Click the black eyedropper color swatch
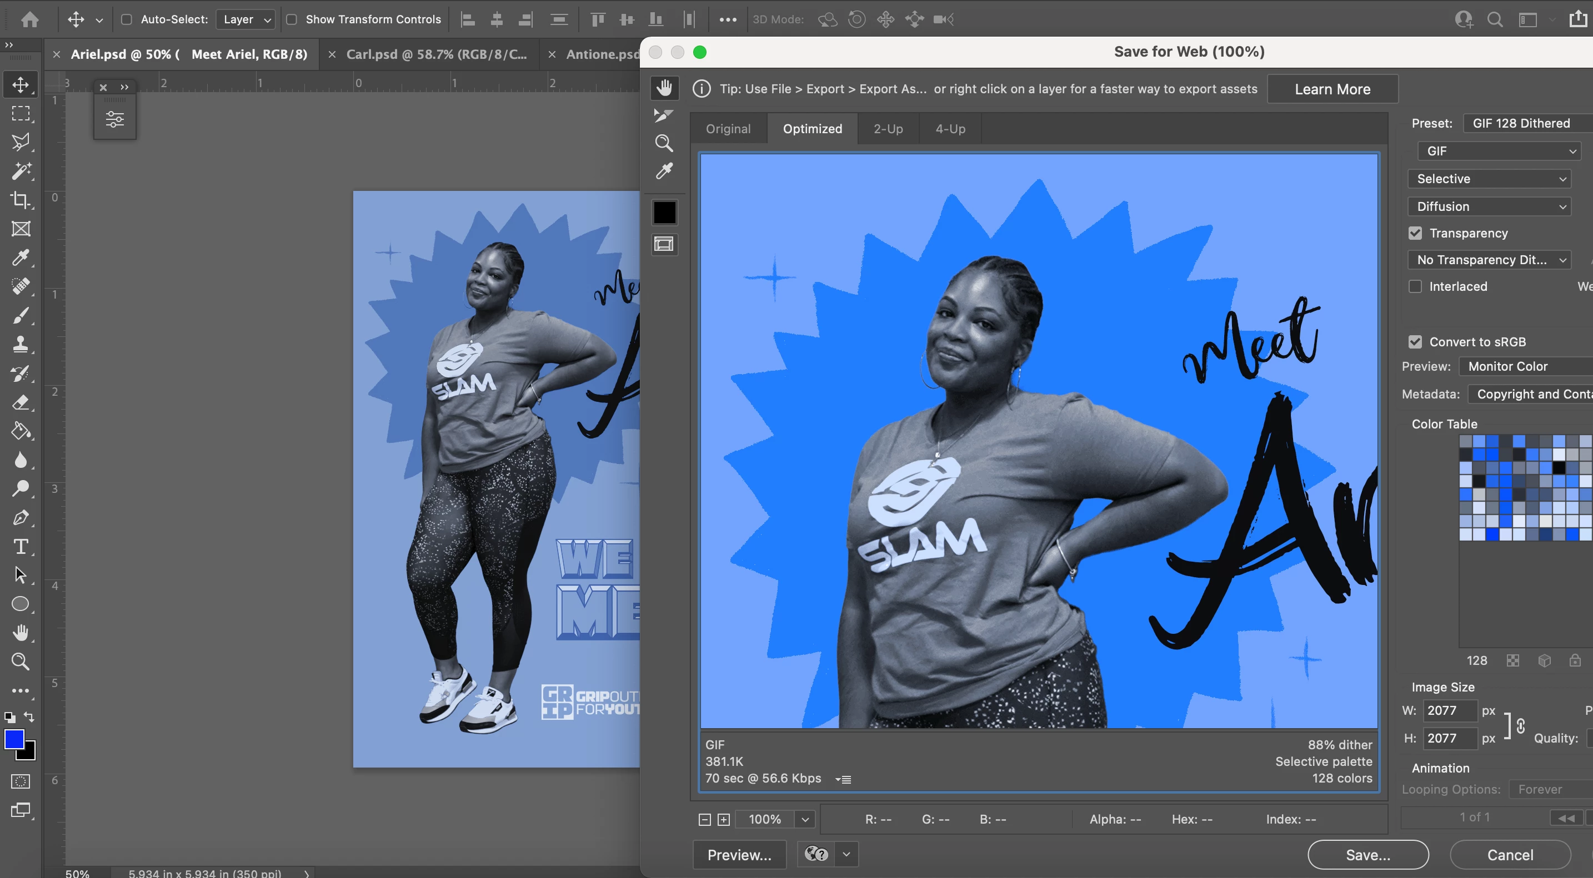Image resolution: width=1593 pixels, height=878 pixels. [x=664, y=213]
